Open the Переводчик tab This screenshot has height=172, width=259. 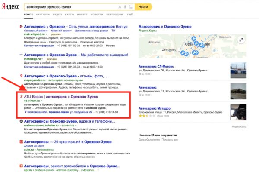pos(115,15)
